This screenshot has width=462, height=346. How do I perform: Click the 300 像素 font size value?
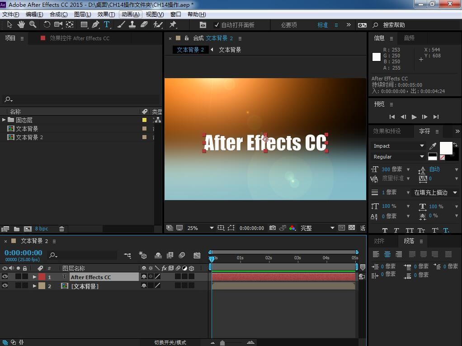[x=391, y=169]
